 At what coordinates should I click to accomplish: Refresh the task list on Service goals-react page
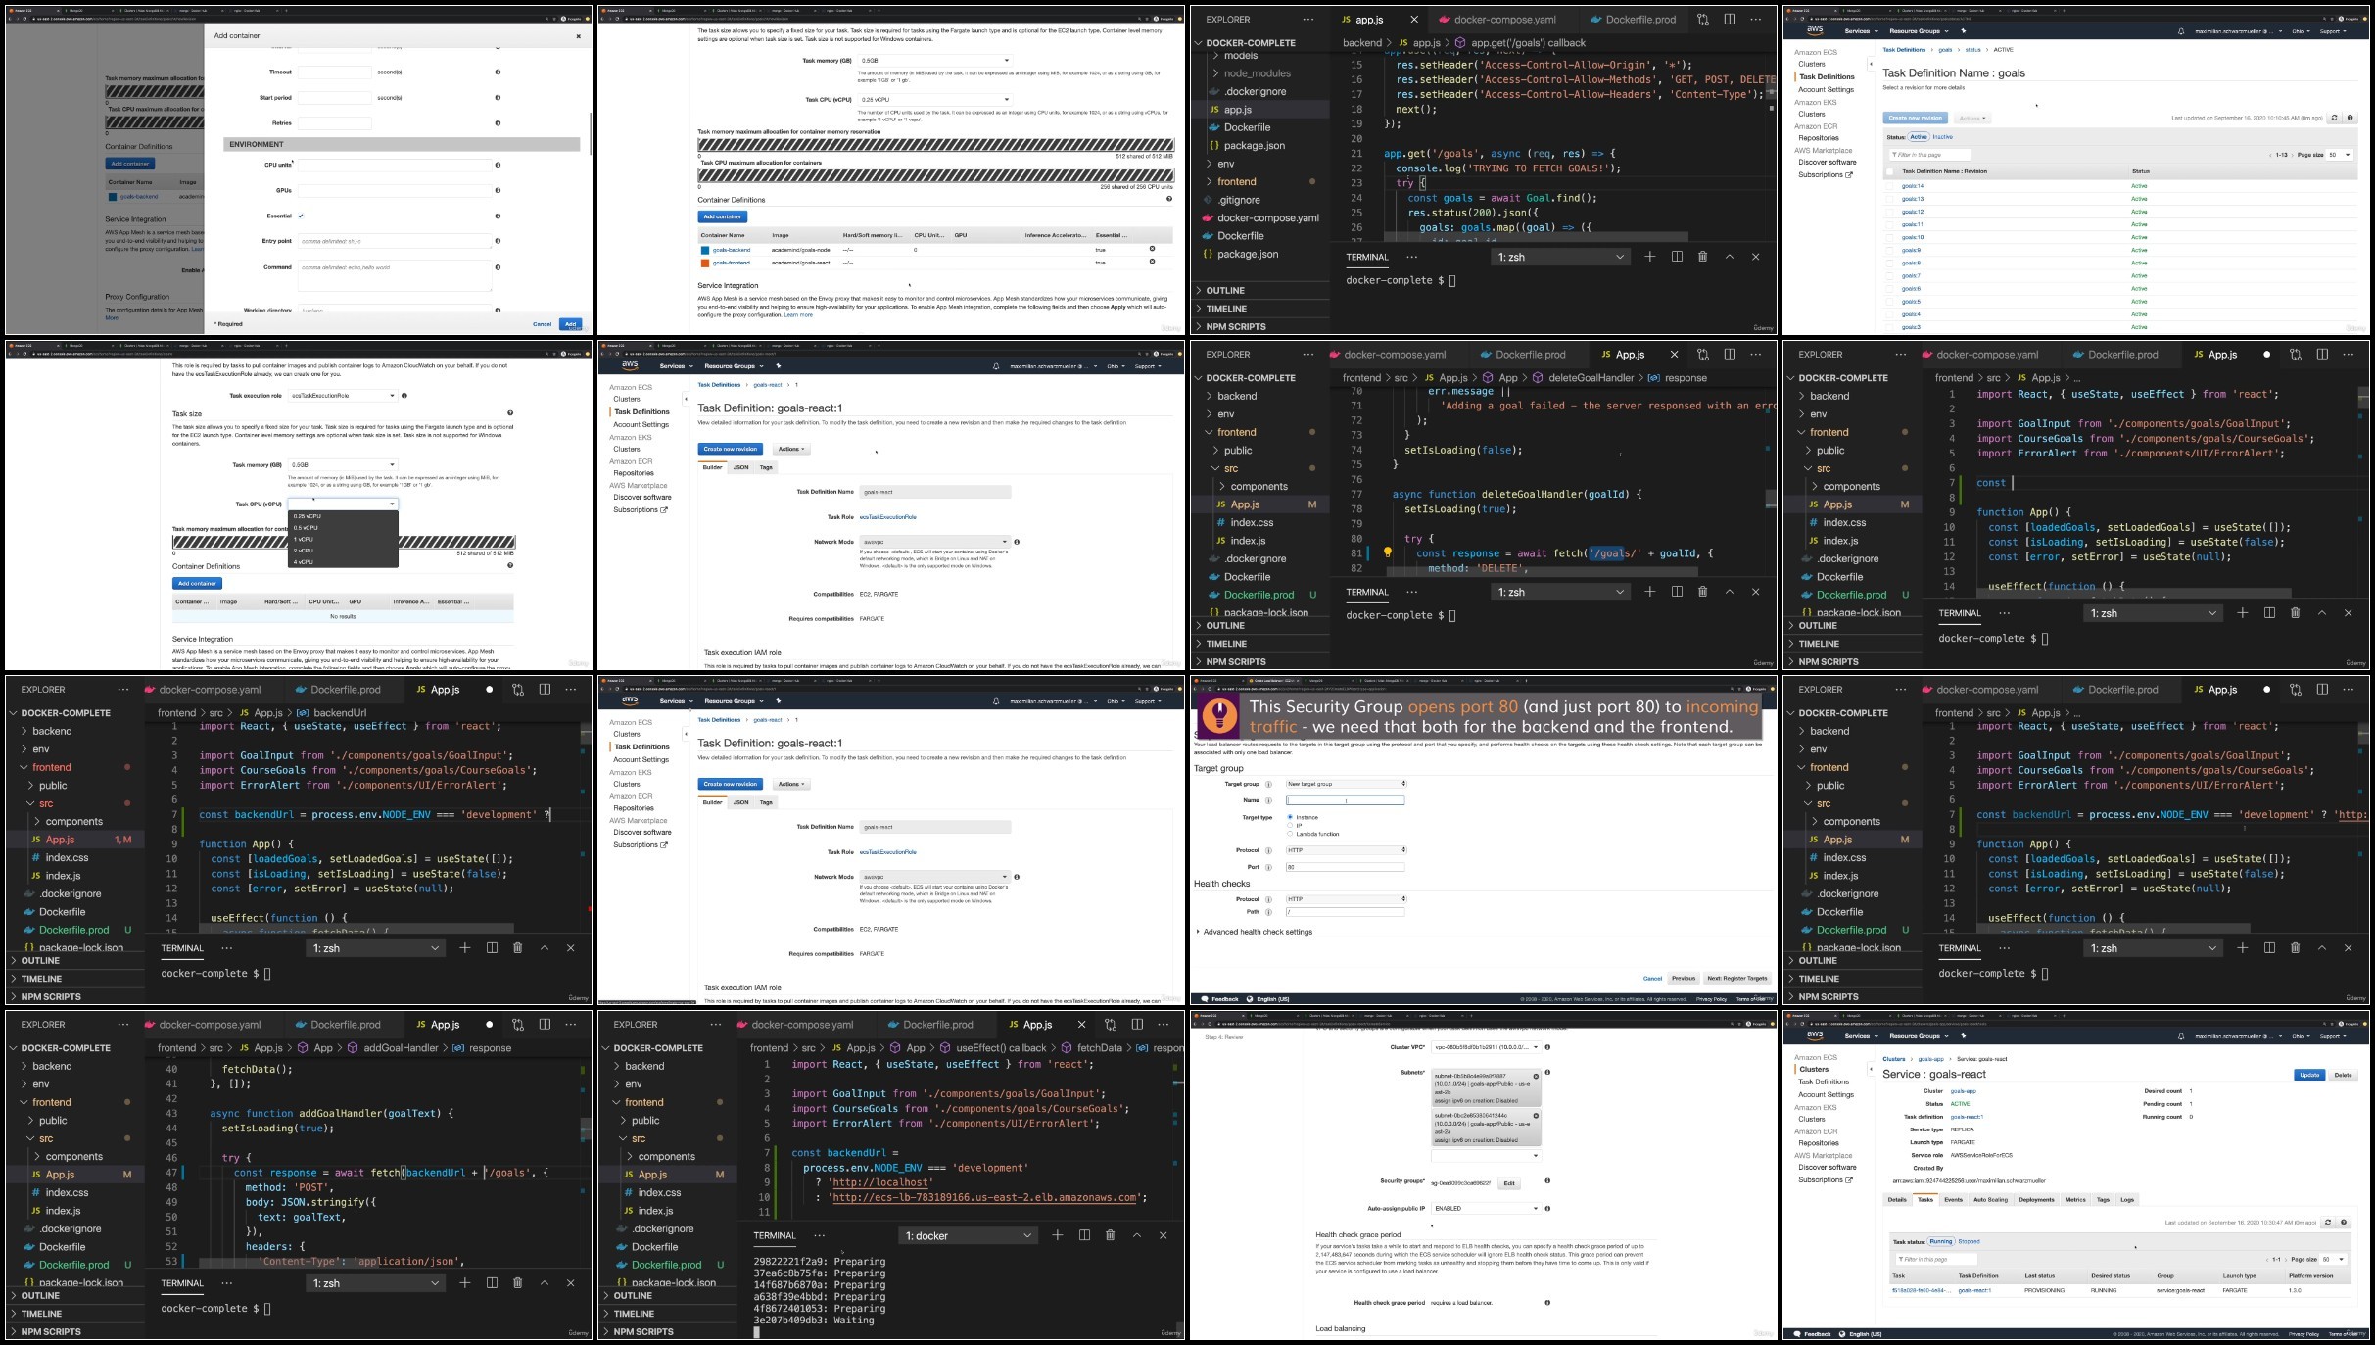pyautogui.click(x=2328, y=1223)
